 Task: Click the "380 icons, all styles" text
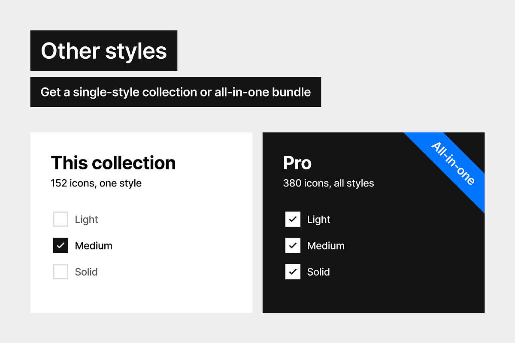click(328, 184)
